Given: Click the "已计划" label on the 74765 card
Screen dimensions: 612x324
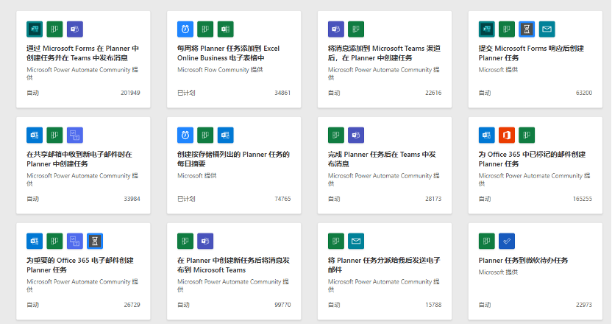Looking at the screenshot, I should (186, 199).
